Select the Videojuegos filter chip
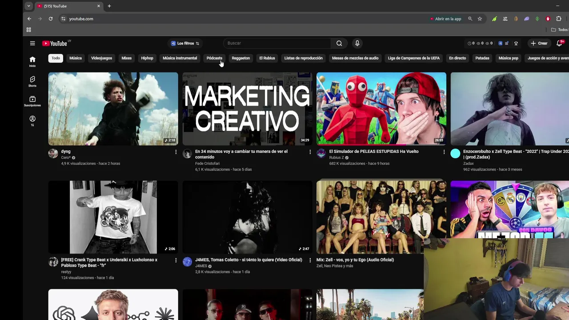 coord(101,58)
